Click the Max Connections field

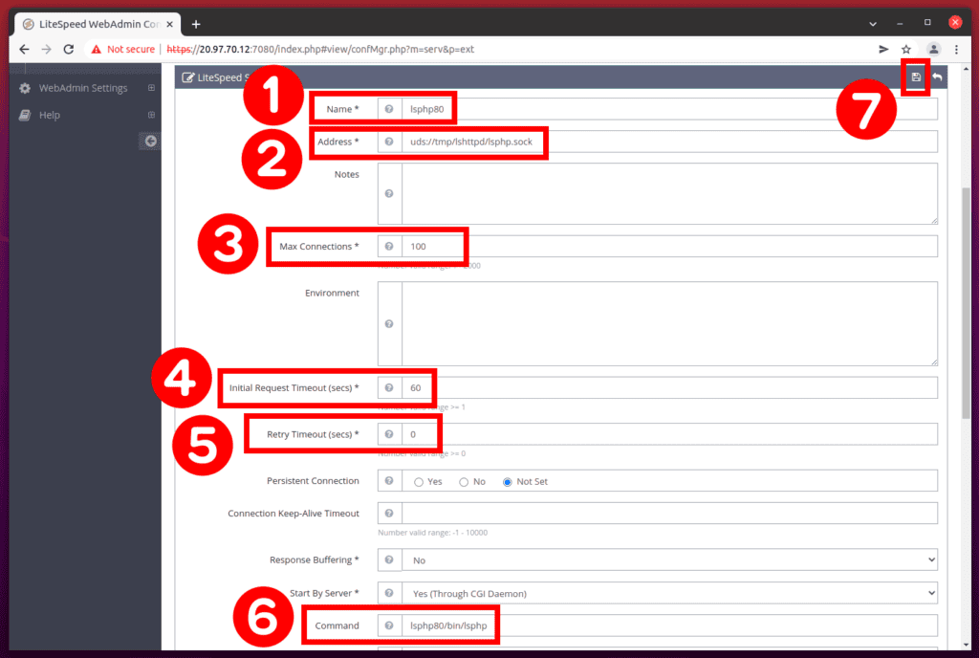pos(670,246)
